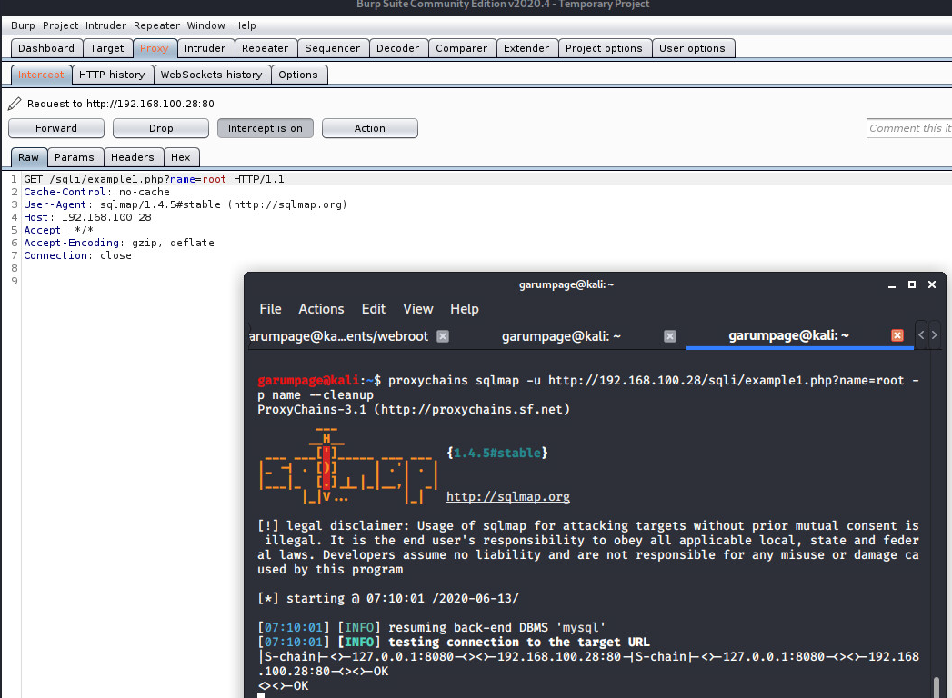952x698 pixels.
Task: Open the Action dropdown button
Action: [x=370, y=128]
